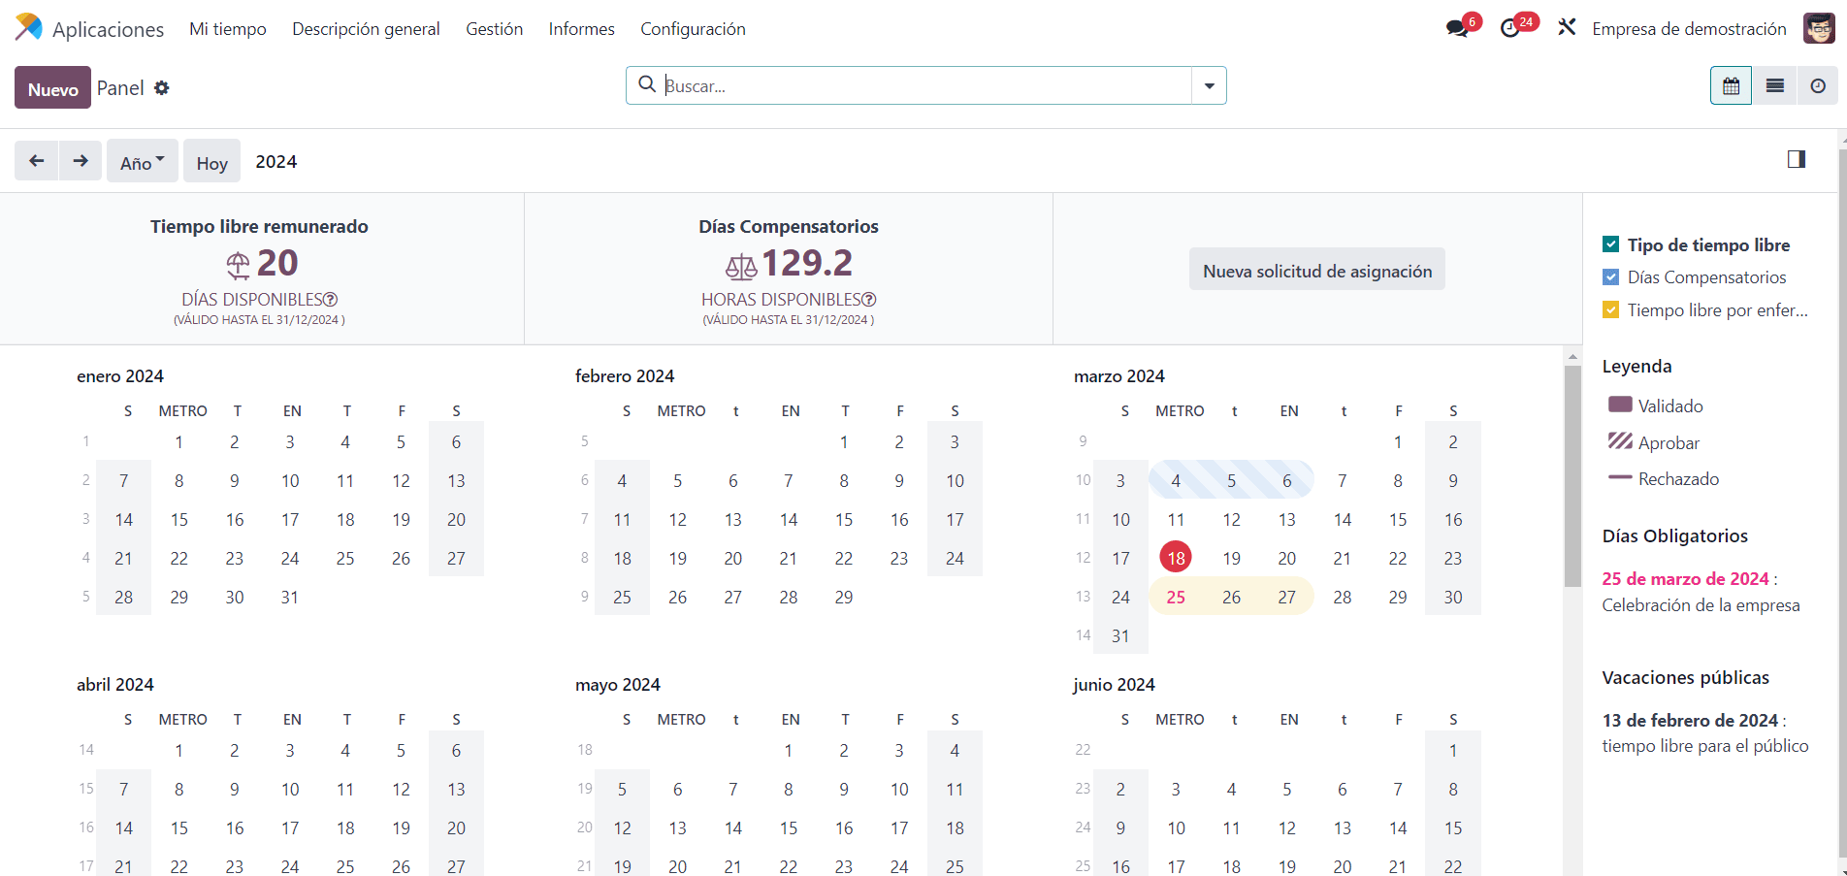Go to next year with right arrow
The width and height of the screenshot is (1847, 876).
click(x=81, y=160)
